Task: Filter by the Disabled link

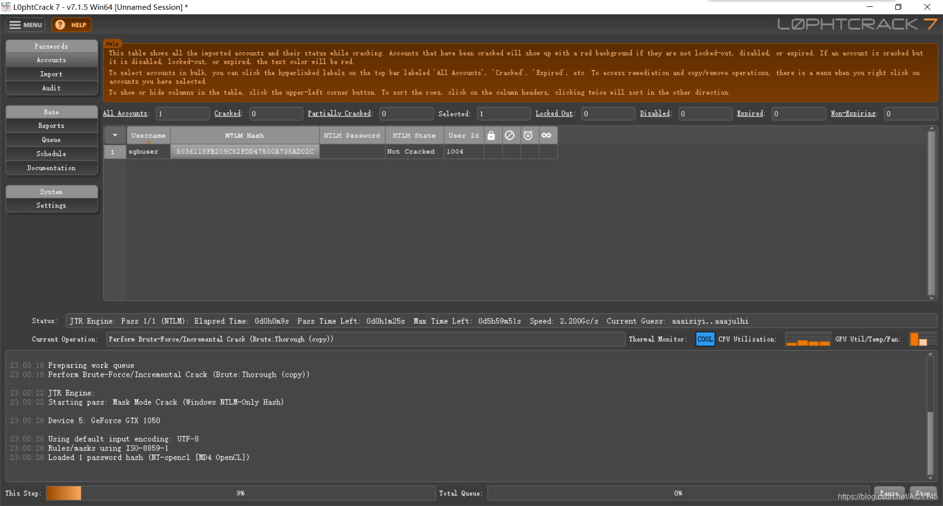Action: click(x=655, y=113)
